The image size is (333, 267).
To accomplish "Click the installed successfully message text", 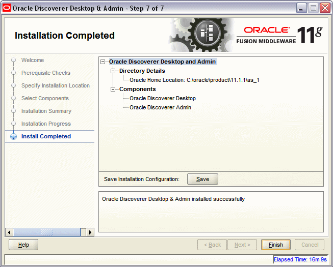I will click(x=173, y=199).
